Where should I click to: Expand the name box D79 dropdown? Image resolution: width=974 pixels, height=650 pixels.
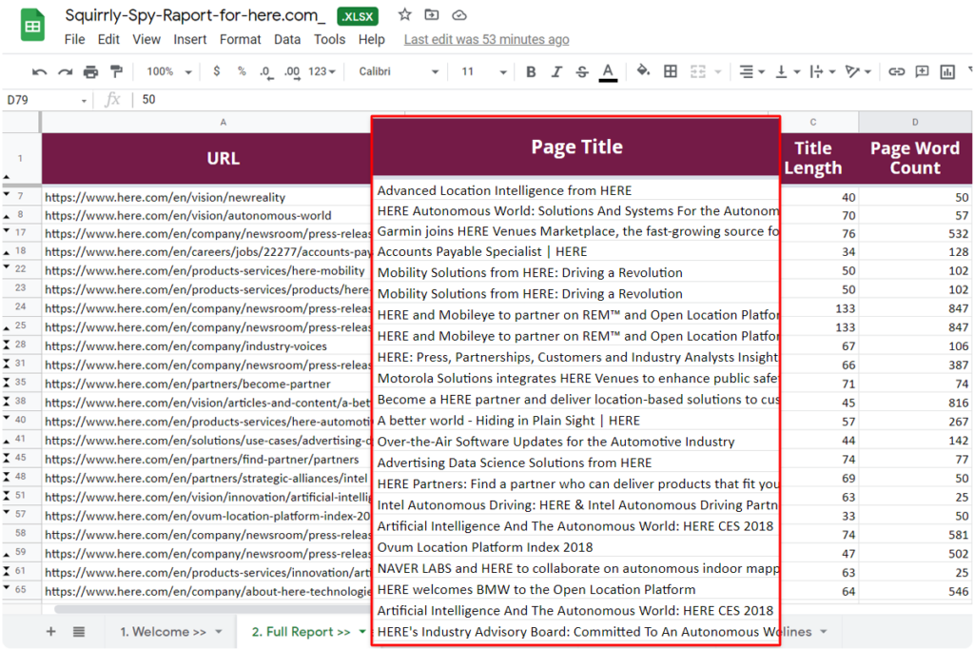coord(84,101)
